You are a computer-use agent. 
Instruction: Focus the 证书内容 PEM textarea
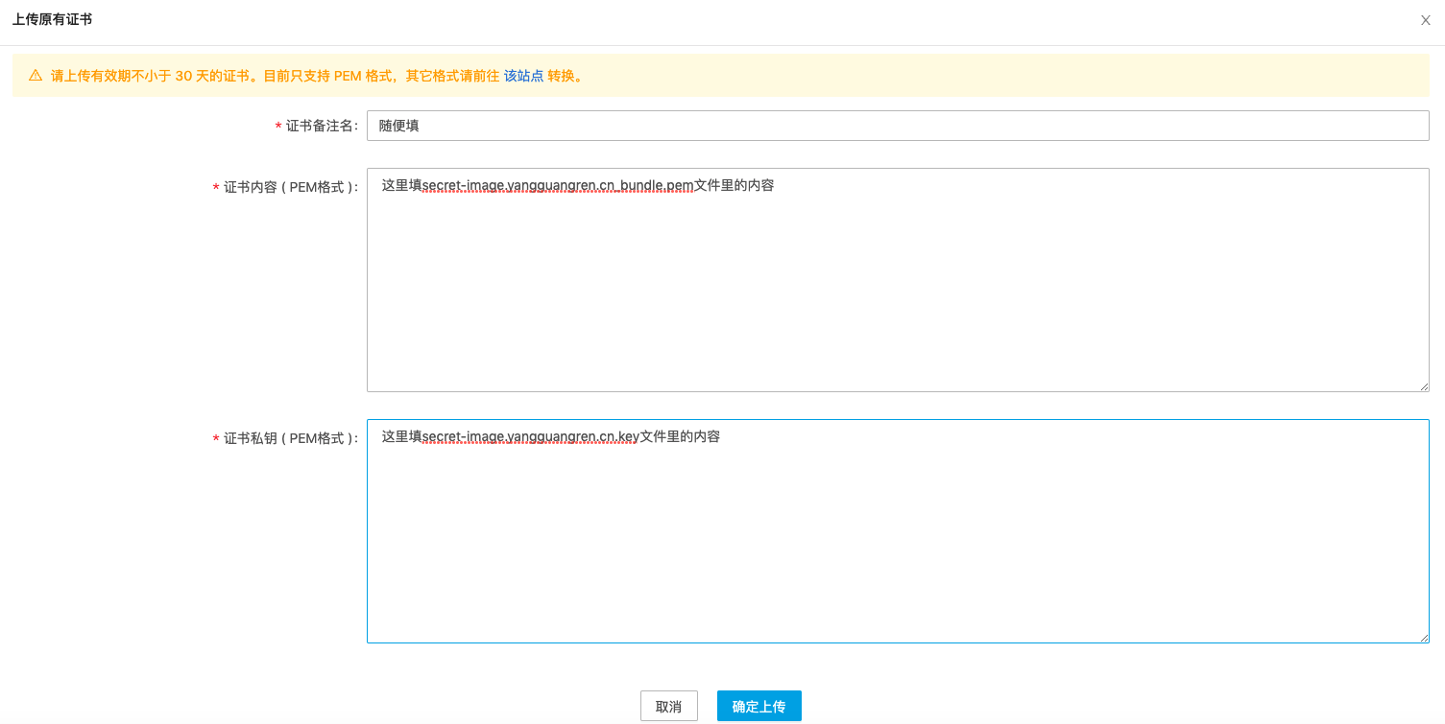point(898,280)
